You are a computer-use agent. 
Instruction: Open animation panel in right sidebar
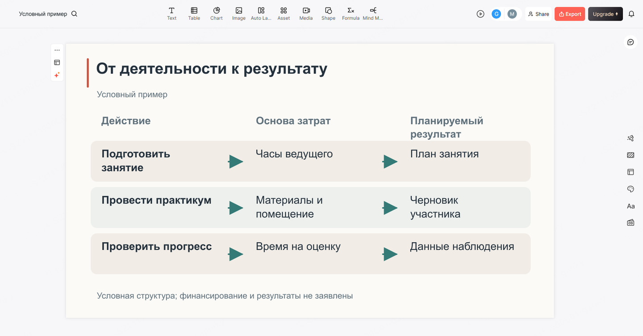click(x=630, y=138)
